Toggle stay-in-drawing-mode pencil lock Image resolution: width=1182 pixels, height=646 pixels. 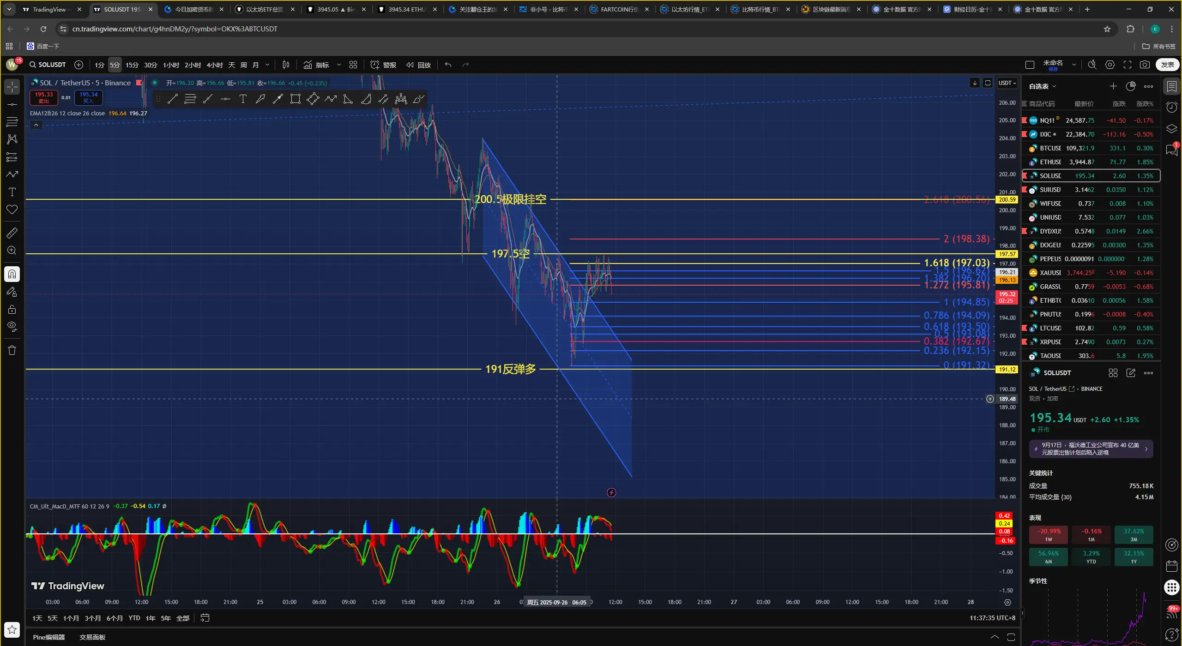12,292
